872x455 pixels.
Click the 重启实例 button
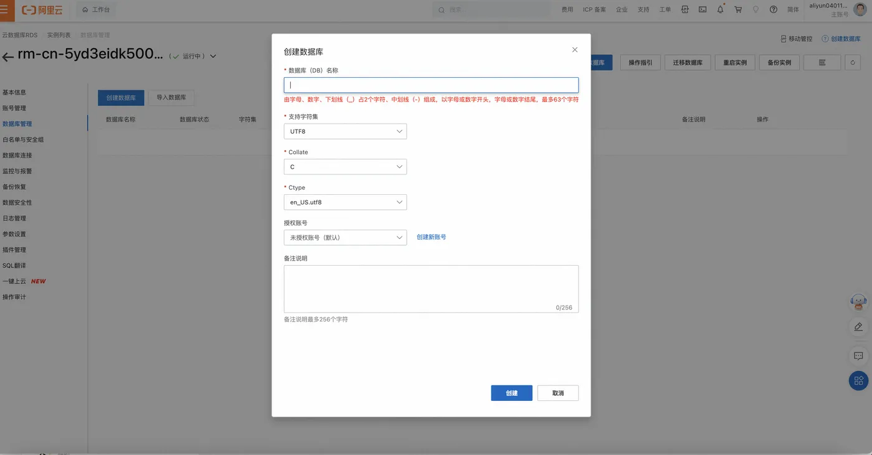click(735, 63)
